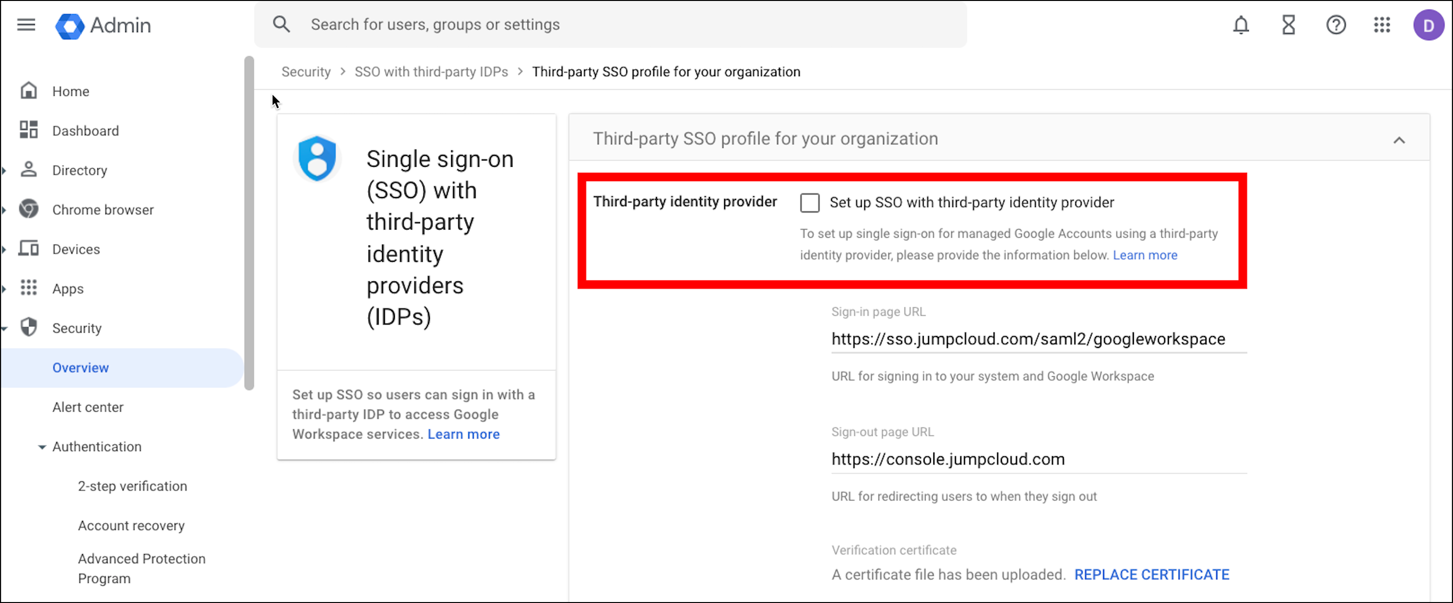Open the account avatar menu
This screenshot has height=603, width=1453.
(1428, 25)
